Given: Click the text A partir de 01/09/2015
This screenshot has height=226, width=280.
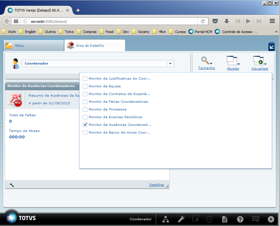Looking at the screenshot, I should pos(49,103).
